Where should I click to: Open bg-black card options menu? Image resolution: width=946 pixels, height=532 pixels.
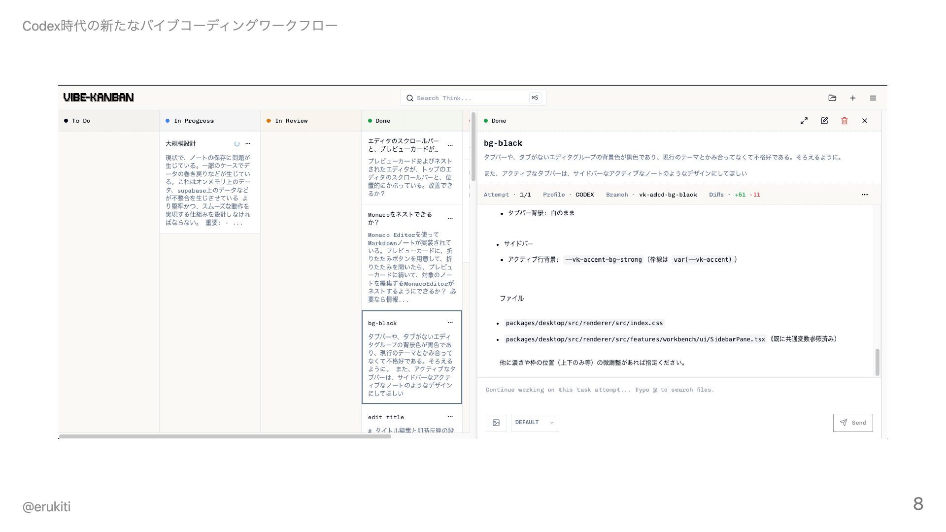coord(450,323)
